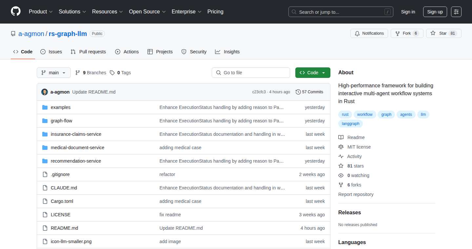Click the GitHub logo icon
Viewport: 472px width, 249px height.
click(x=16, y=11)
